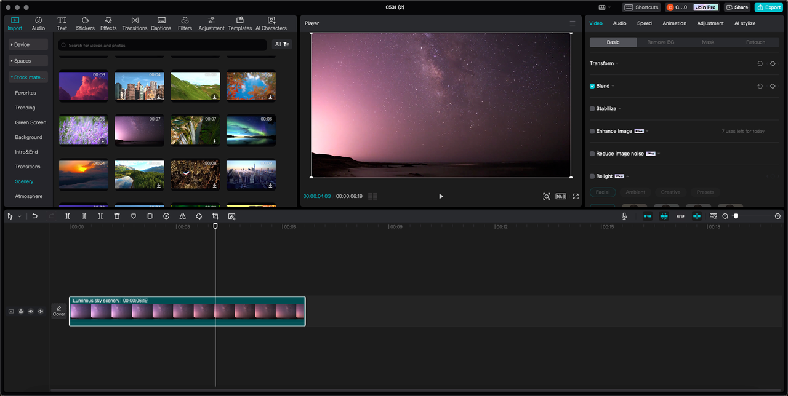Click the Undo arrow

tap(35, 216)
